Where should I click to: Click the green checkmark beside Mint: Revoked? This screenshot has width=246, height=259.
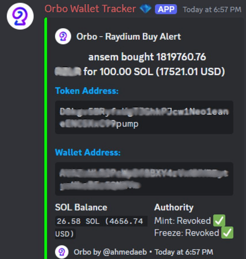pos(219,220)
